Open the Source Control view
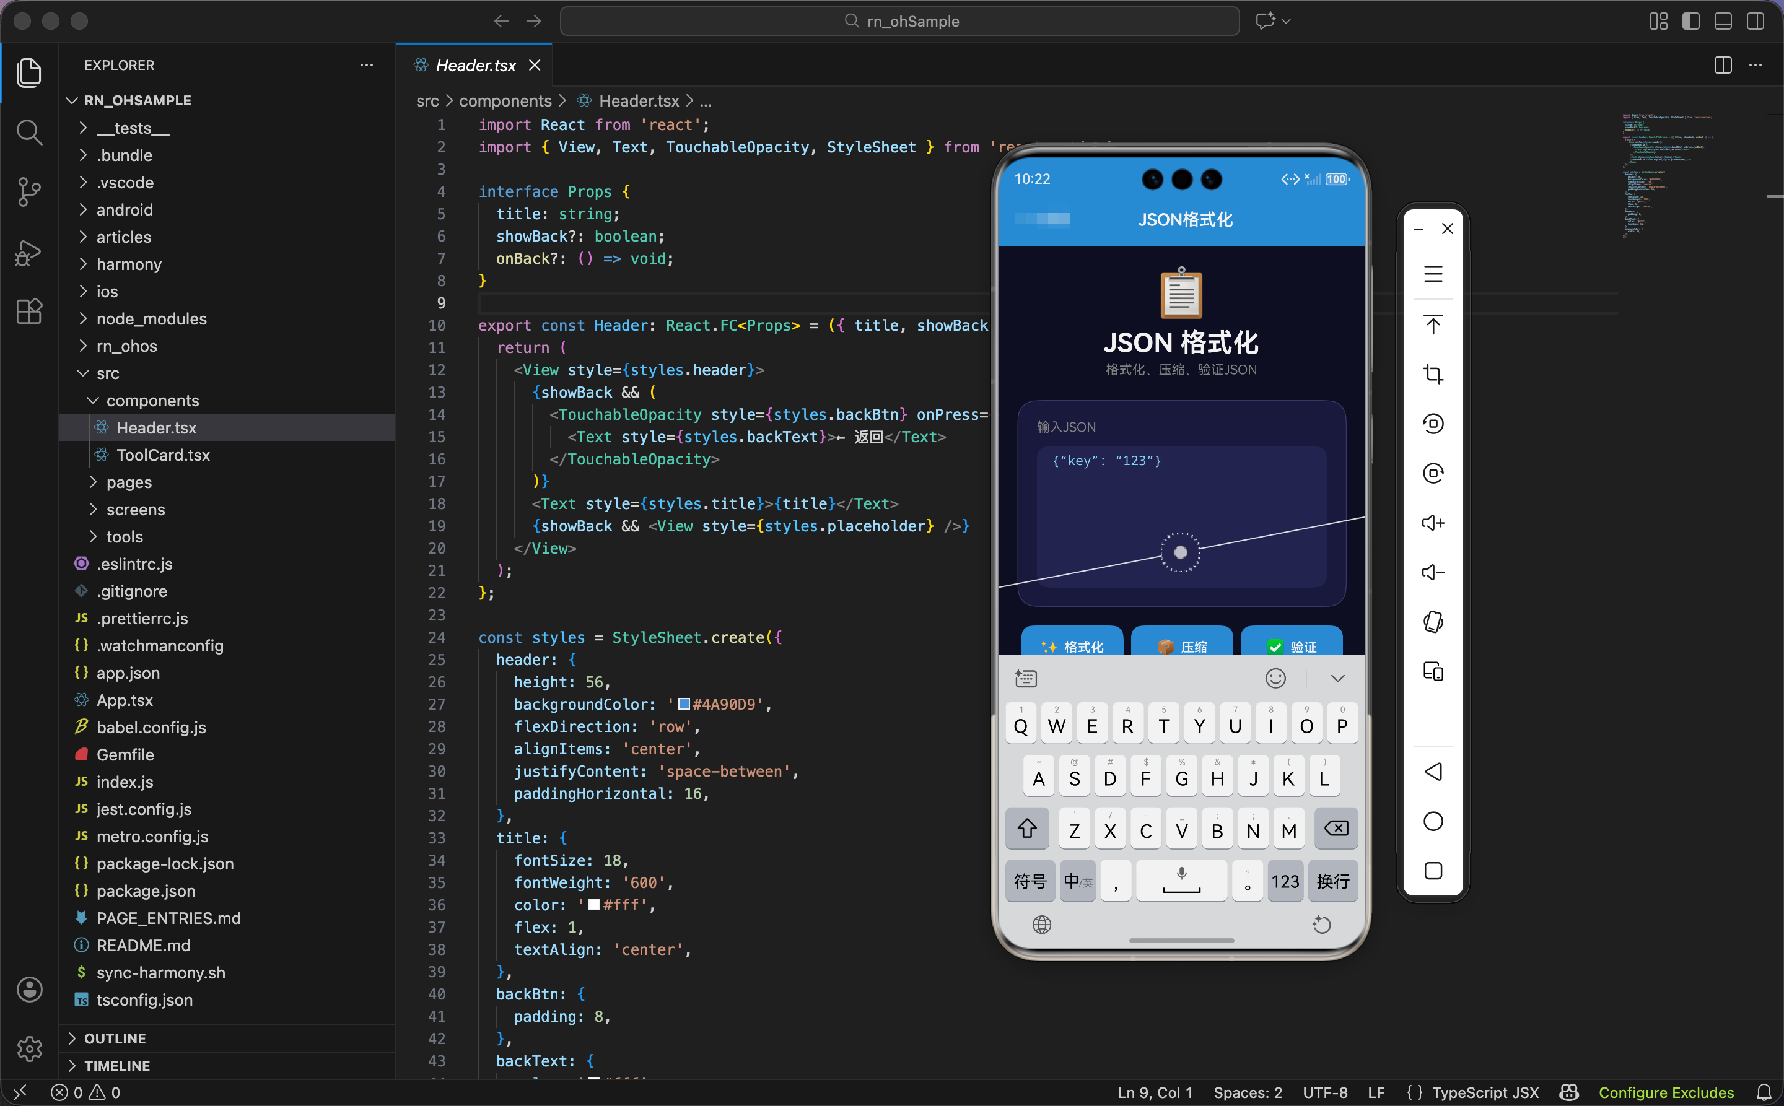The width and height of the screenshot is (1784, 1106). click(x=29, y=191)
